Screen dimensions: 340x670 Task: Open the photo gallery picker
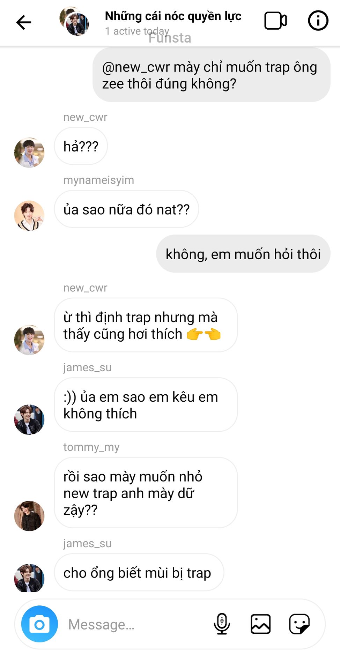[260, 624]
